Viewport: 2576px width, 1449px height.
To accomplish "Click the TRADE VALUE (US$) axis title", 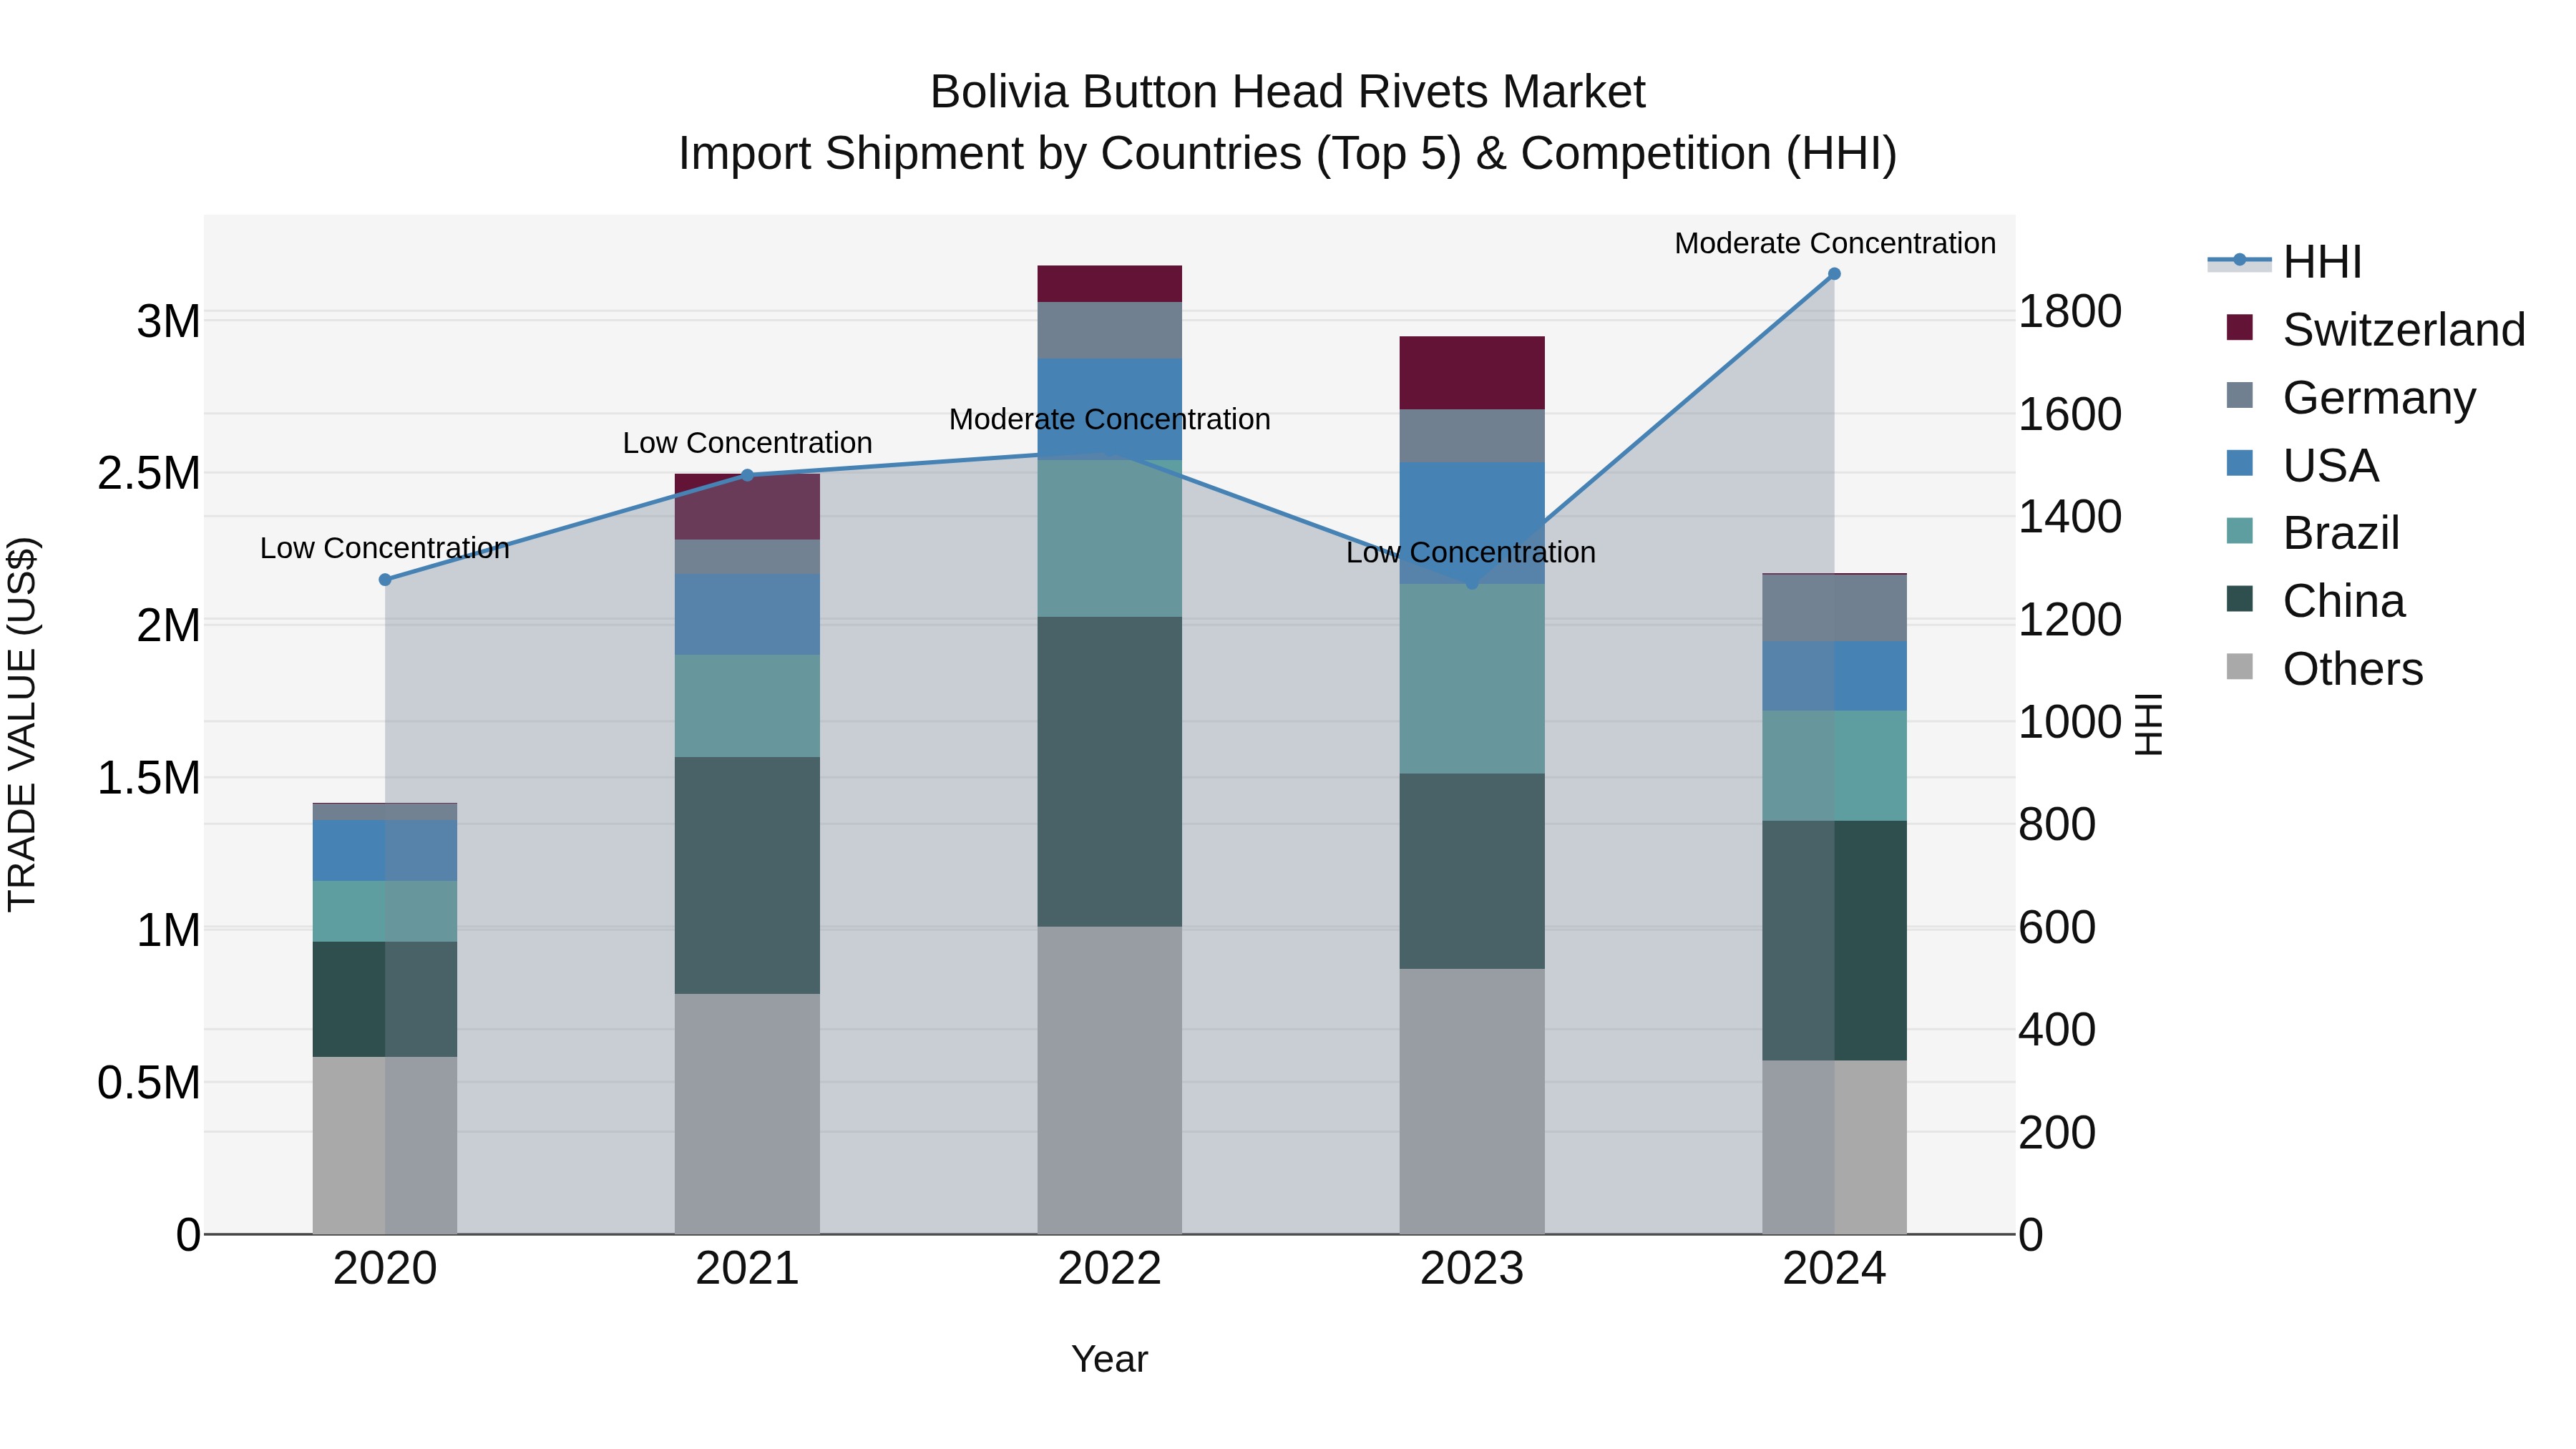I will point(22,725).
